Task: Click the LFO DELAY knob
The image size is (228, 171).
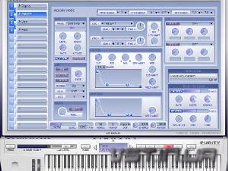Action: (x=77, y=36)
